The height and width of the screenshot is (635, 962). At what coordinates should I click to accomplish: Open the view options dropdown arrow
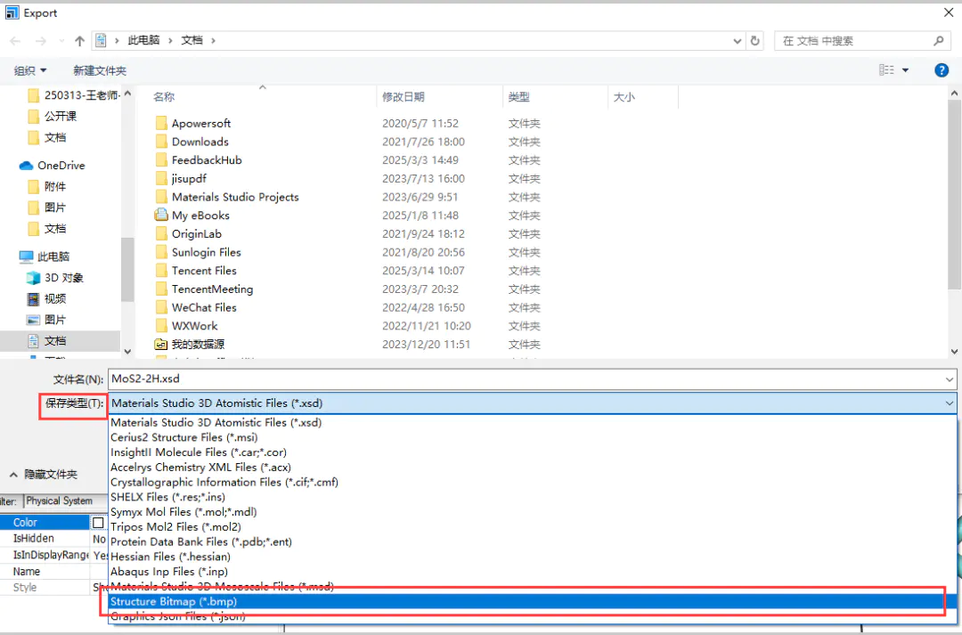(905, 70)
